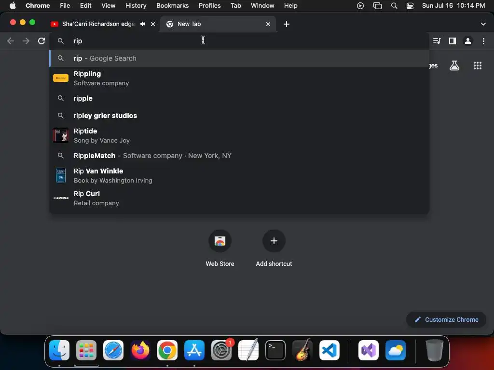Click the Now Playing menu bar icon

click(360, 6)
